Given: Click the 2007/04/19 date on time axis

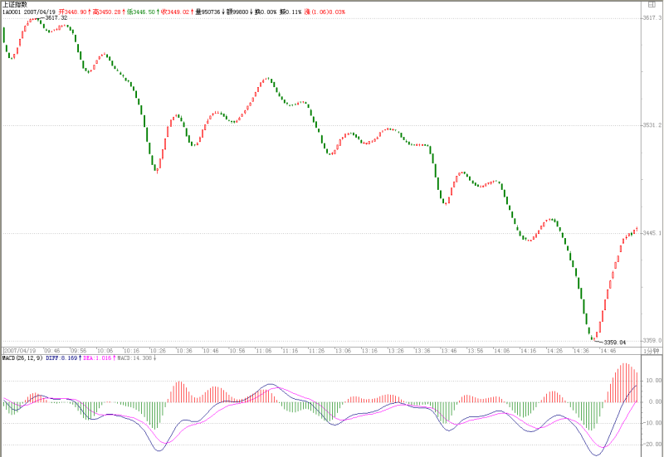Looking at the screenshot, I should coord(20,351).
